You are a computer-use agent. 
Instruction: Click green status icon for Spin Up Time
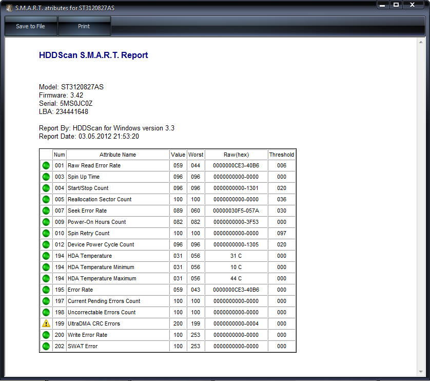coord(46,177)
